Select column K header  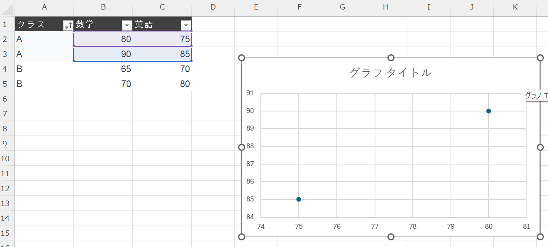515,7
